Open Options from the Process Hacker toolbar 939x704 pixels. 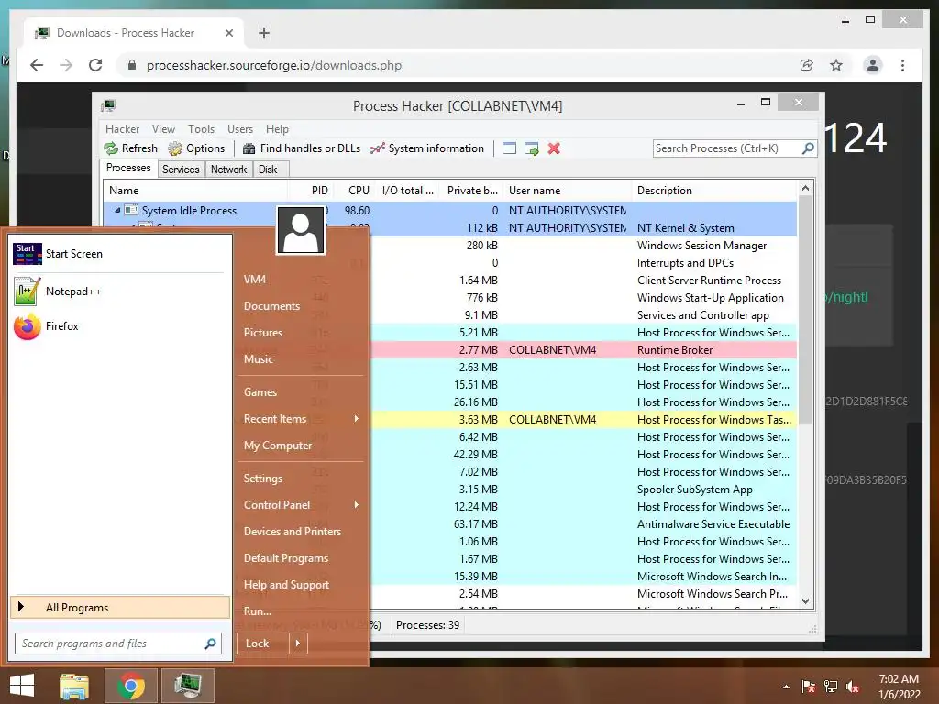(196, 148)
